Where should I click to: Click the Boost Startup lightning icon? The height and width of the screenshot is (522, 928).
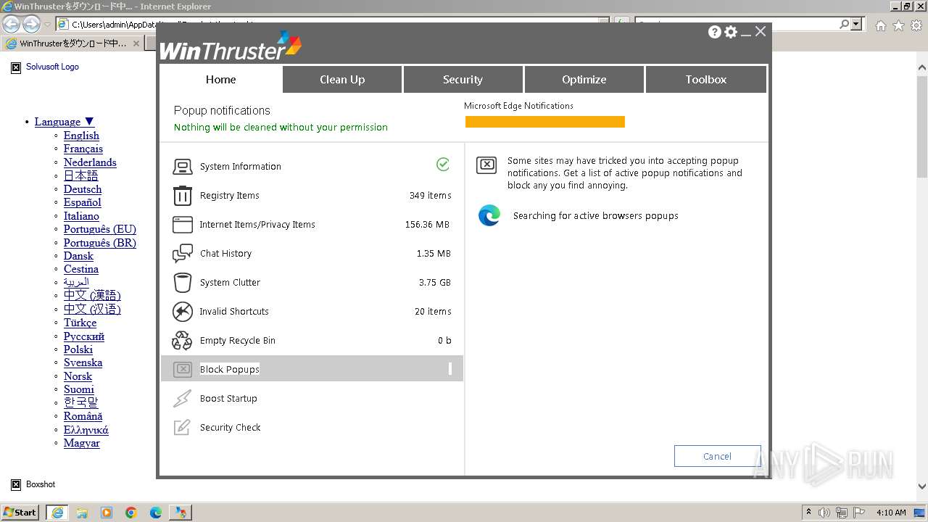point(182,399)
